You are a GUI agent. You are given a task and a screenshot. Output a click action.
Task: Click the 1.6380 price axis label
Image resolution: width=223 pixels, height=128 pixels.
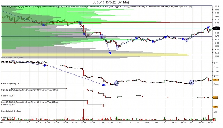pyautogui.click(x=217, y=49)
